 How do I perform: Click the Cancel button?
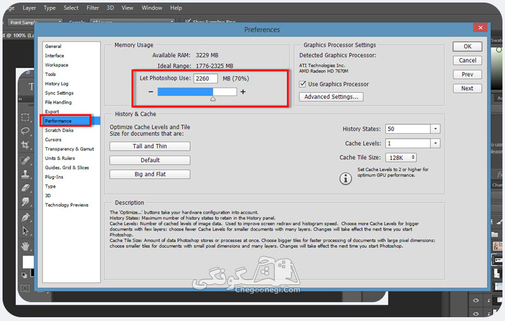tap(467, 60)
